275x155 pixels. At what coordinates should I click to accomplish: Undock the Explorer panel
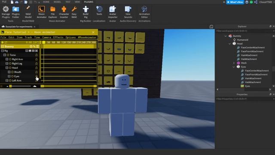pos(270,26)
